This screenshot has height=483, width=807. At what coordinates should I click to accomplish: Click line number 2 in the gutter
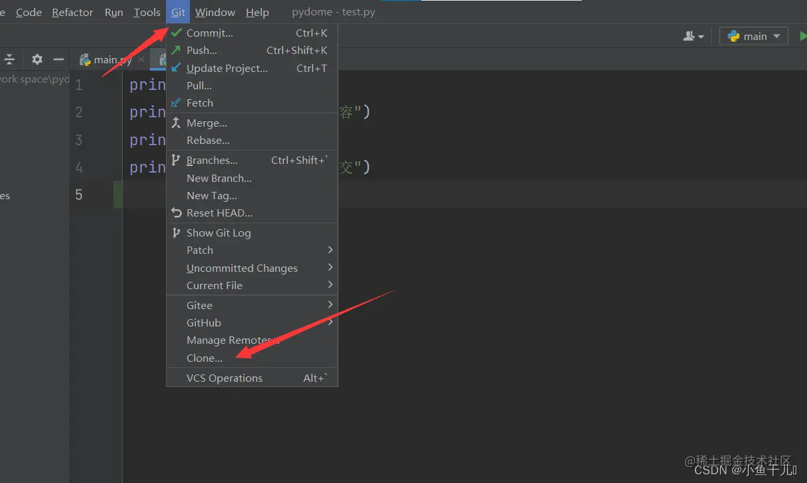click(x=79, y=112)
